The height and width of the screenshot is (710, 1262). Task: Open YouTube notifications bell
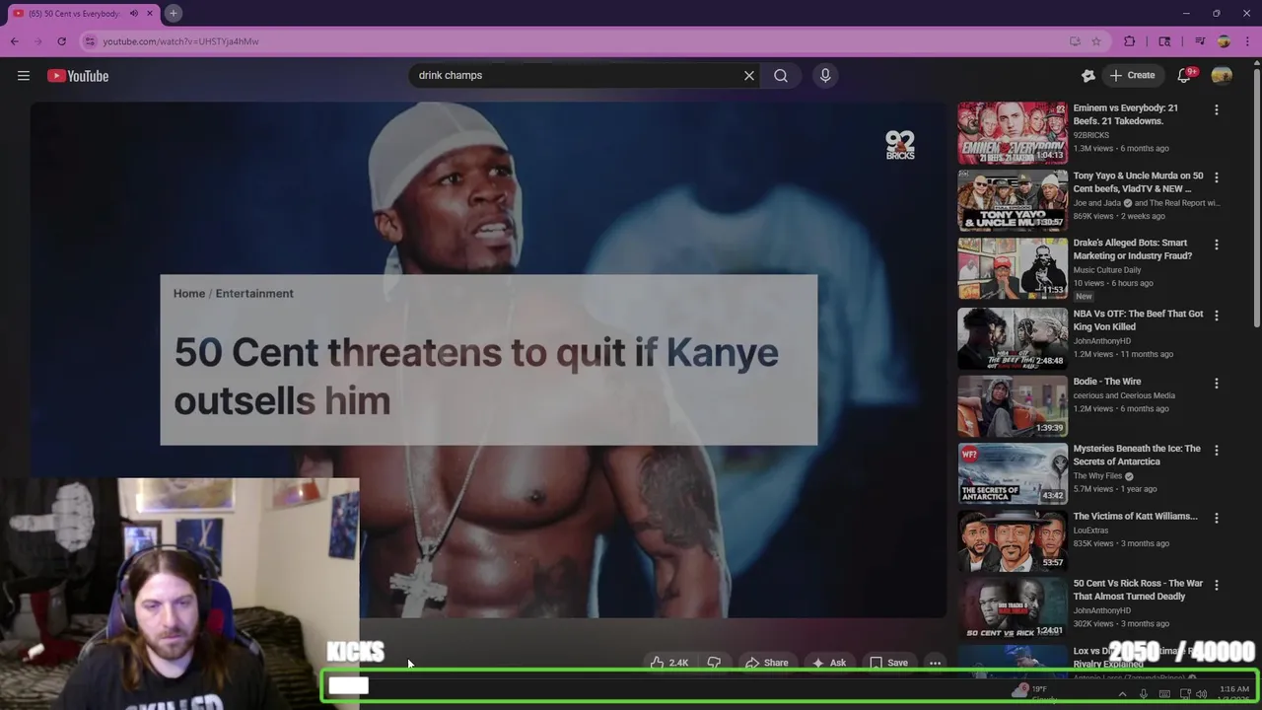click(1184, 75)
